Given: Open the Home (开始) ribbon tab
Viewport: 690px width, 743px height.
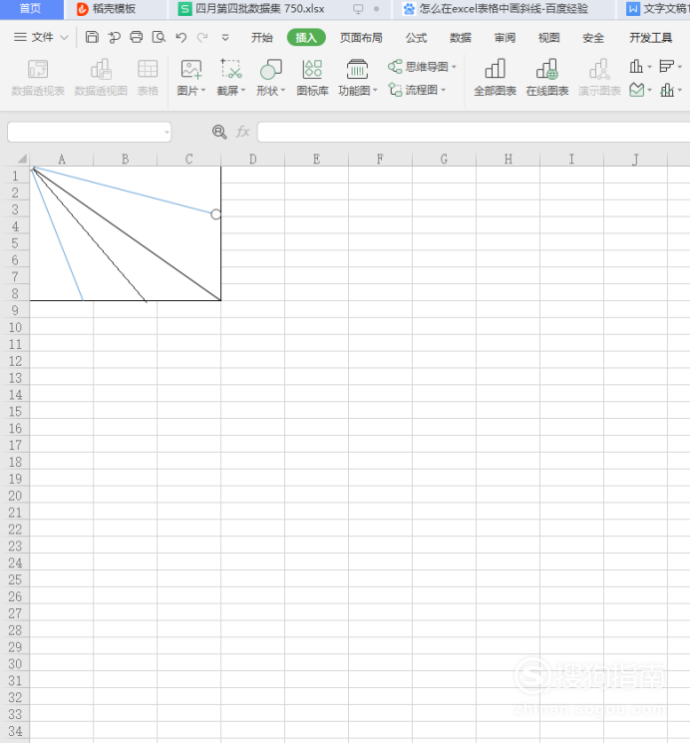Looking at the screenshot, I should coord(261,38).
